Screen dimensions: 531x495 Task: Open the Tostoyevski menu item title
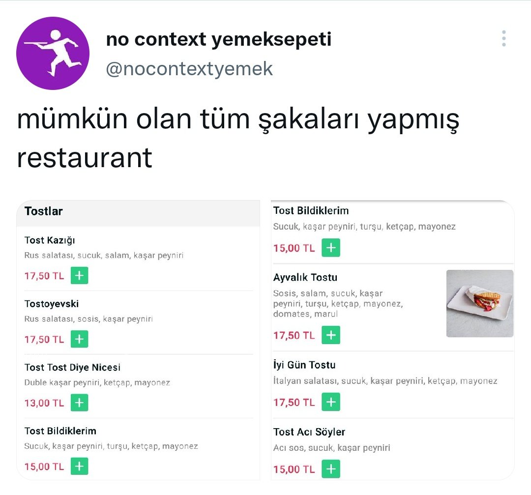point(52,304)
